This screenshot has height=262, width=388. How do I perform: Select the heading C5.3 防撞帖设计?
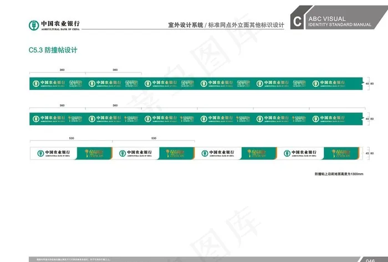(x=53, y=50)
